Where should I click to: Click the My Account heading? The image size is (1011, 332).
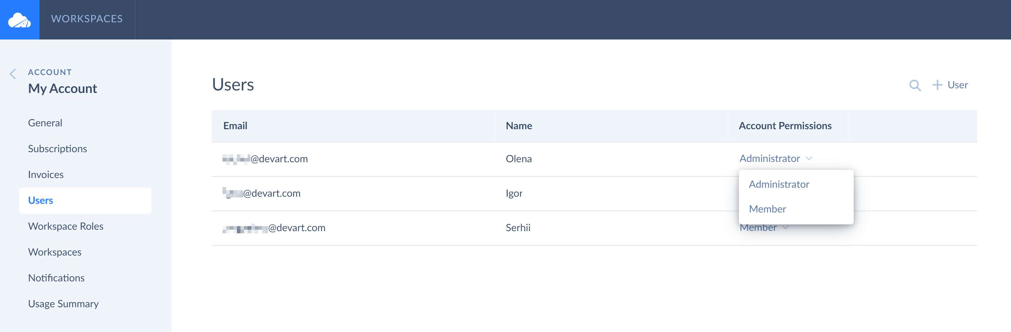62,88
